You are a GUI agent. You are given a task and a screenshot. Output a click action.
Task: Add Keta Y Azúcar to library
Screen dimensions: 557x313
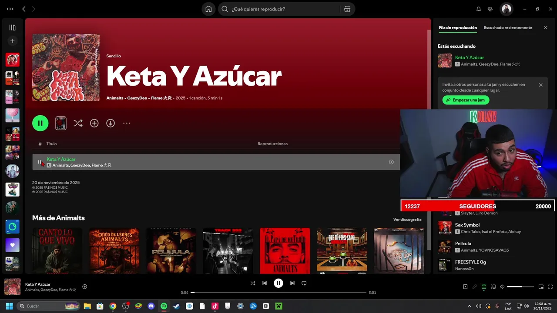coord(94,123)
